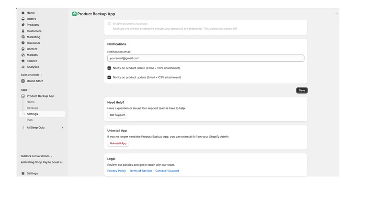Image resolution: width=383 pixels, height=215 pixels.
Task: Open AI Sleep Quiz app
Action: point(35,128)
